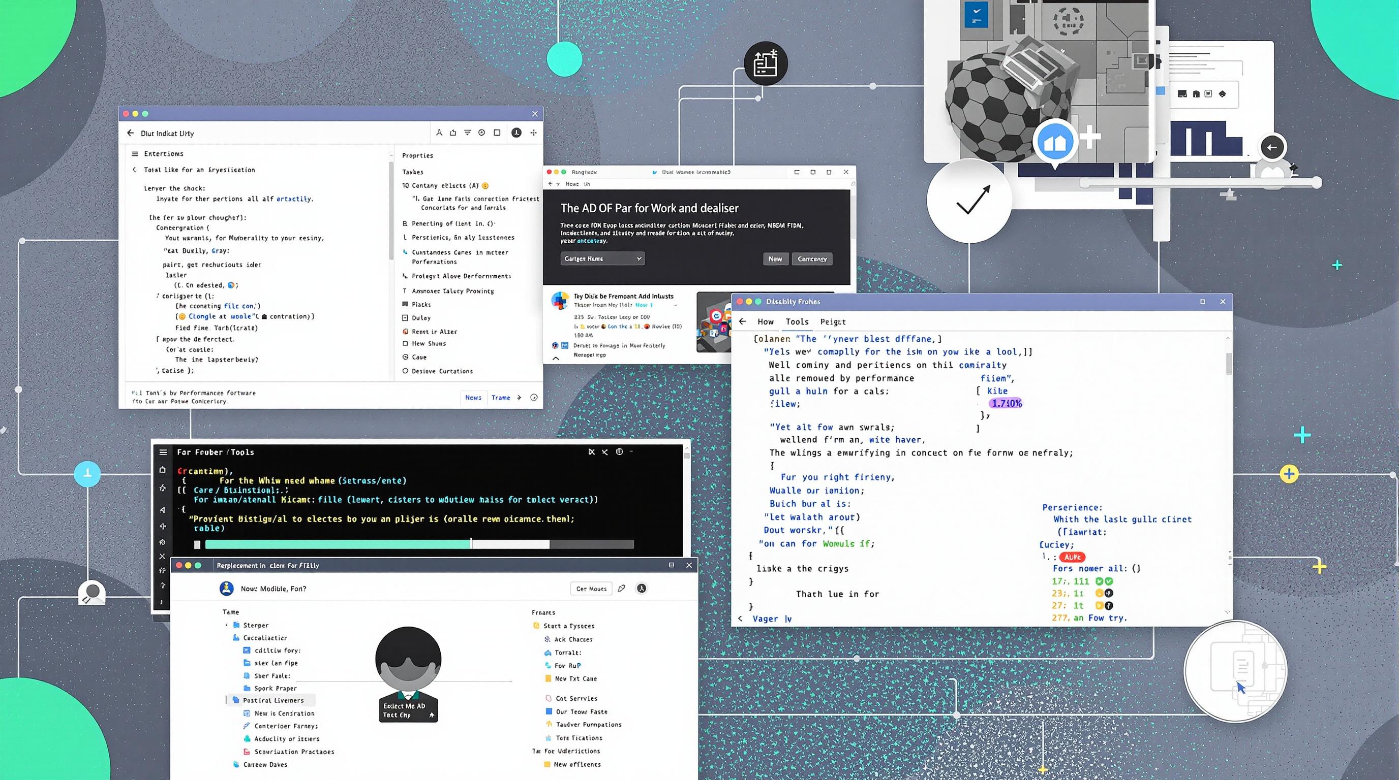Click the filter lines icon in the Dlut Indicat toolbar
The width and height of the screenshot is (1399, 780).
(x=468, y=133)
